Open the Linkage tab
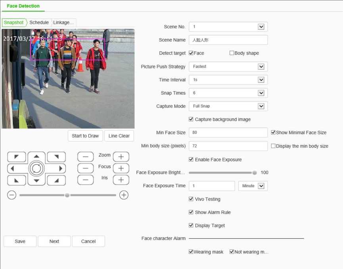This screenshot has height=269, width=343. click(x=63, y=23)
